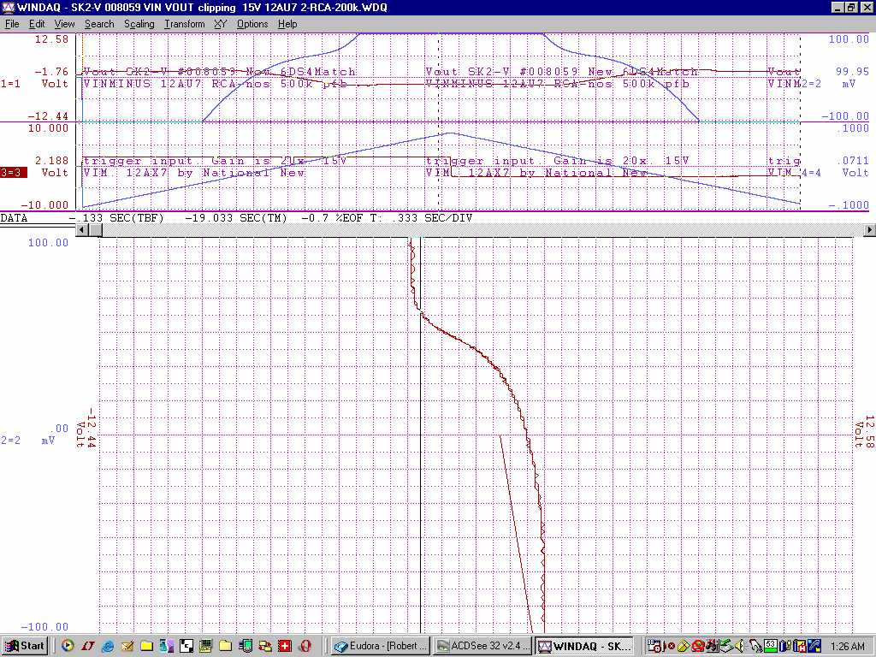This screenshot has width=876, height=657.
Task: Open the Options menu
Action: click(252, 24)
